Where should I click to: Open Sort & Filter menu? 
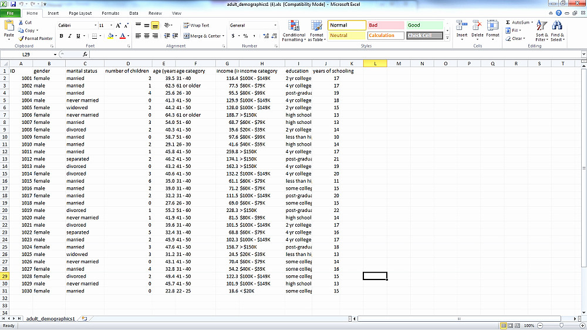tap(542, 31)
